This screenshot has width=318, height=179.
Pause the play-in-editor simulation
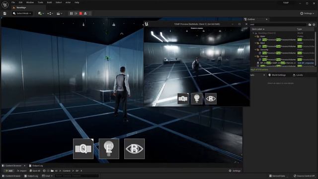(71, 13)
